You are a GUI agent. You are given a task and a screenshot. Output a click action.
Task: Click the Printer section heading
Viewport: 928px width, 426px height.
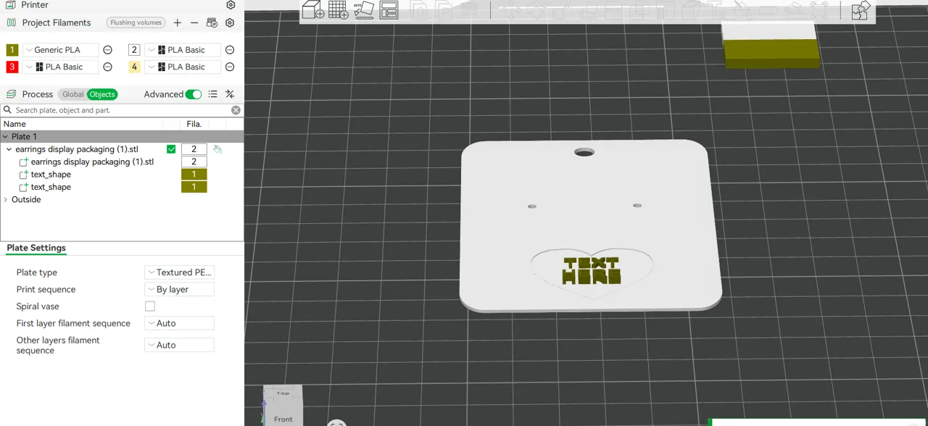click(35, 5)
